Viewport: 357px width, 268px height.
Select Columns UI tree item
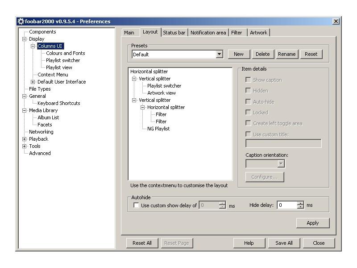pos(50,46)
